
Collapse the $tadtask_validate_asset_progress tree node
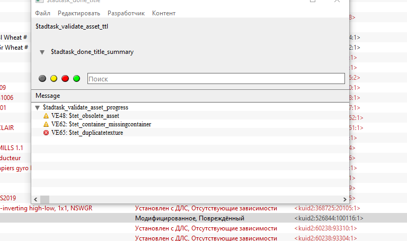coord(38,107)
